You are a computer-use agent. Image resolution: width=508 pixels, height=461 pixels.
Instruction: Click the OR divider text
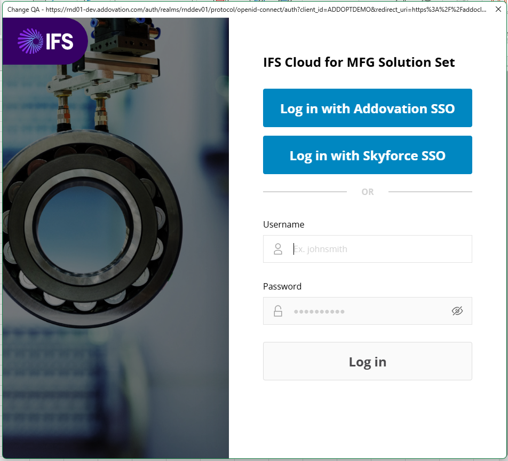coord(367,192)
